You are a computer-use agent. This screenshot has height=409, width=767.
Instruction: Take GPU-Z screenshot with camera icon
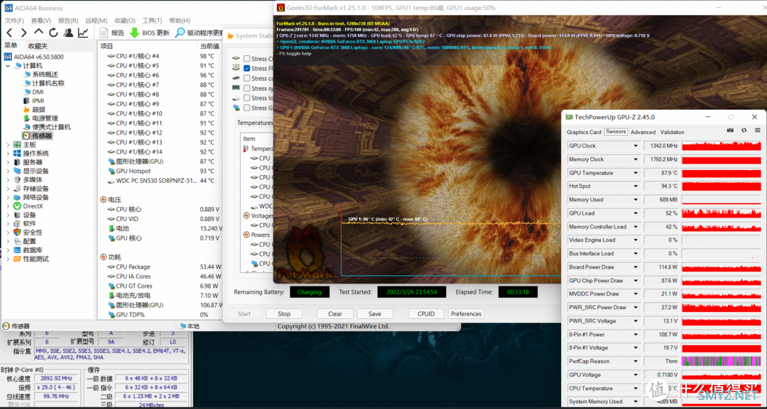coord(730,130)
